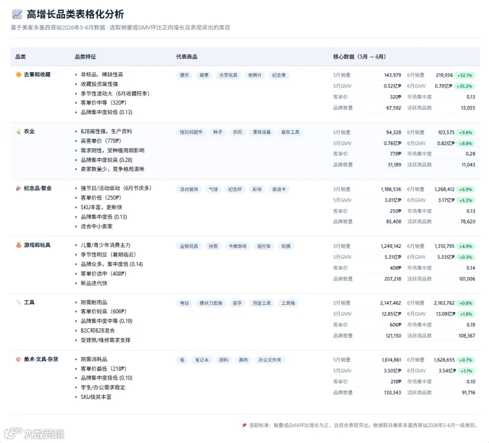Click the wrench icon next to 工具
Viewport: 489px width, 443px height.
point(18,302)
